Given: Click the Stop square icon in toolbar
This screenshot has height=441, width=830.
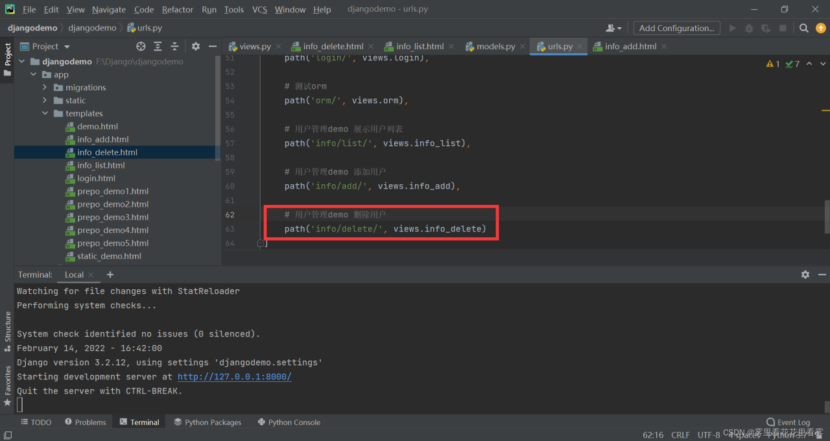Looking at the screenshot, I should 783,28.
